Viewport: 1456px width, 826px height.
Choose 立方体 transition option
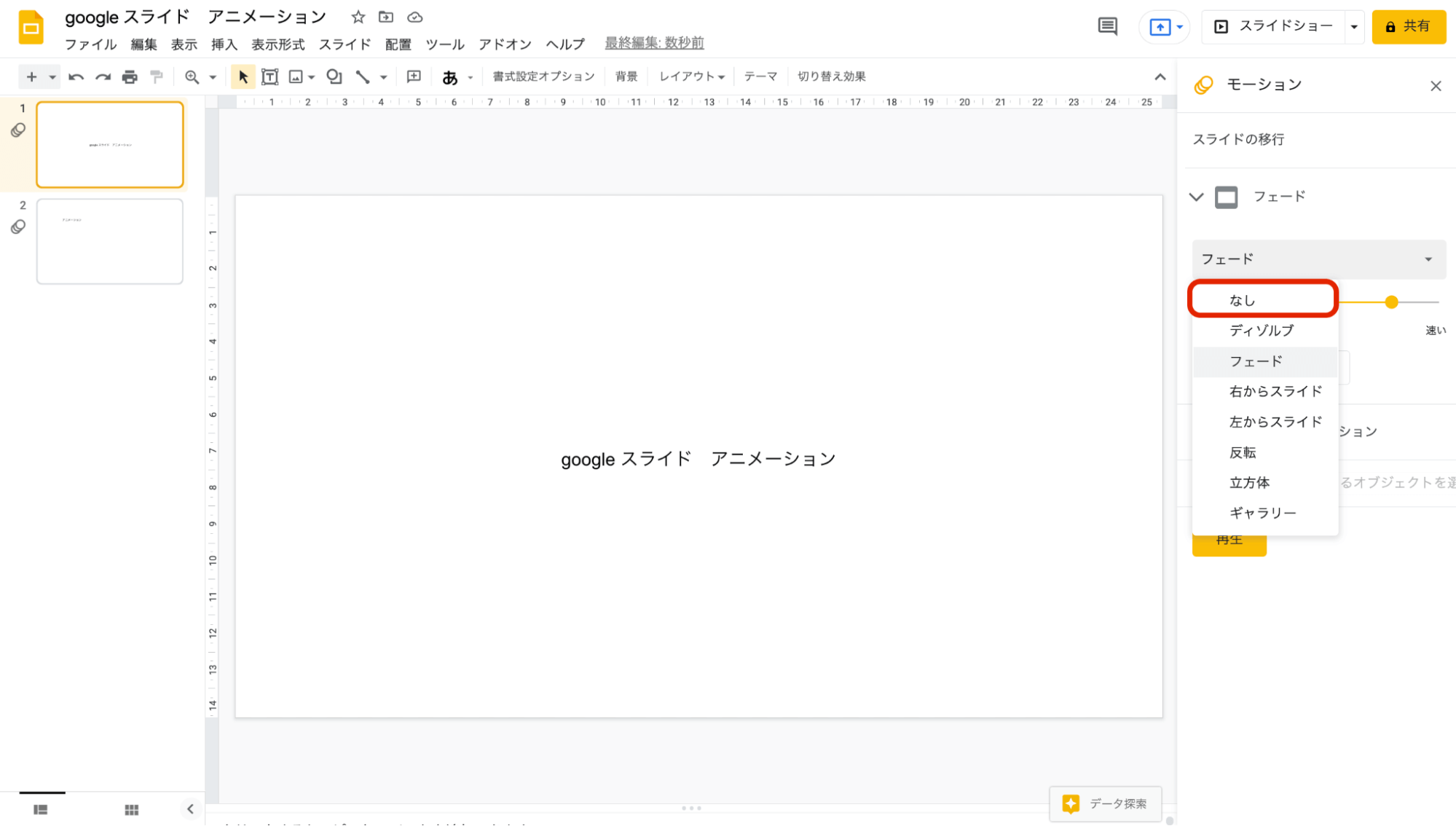pos(1264,483)
